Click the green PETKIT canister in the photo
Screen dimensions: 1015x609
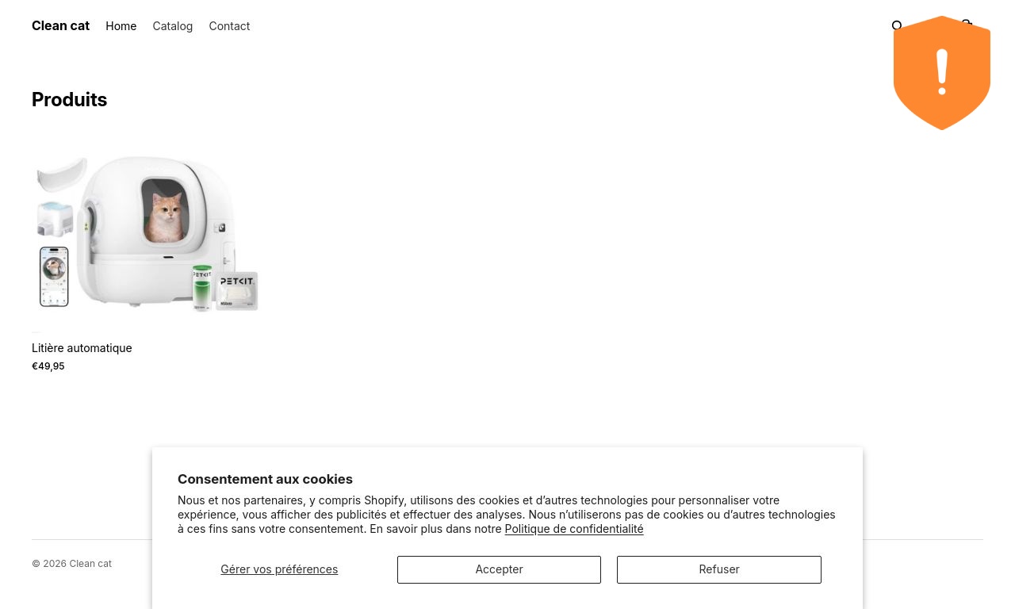[202, 288]
